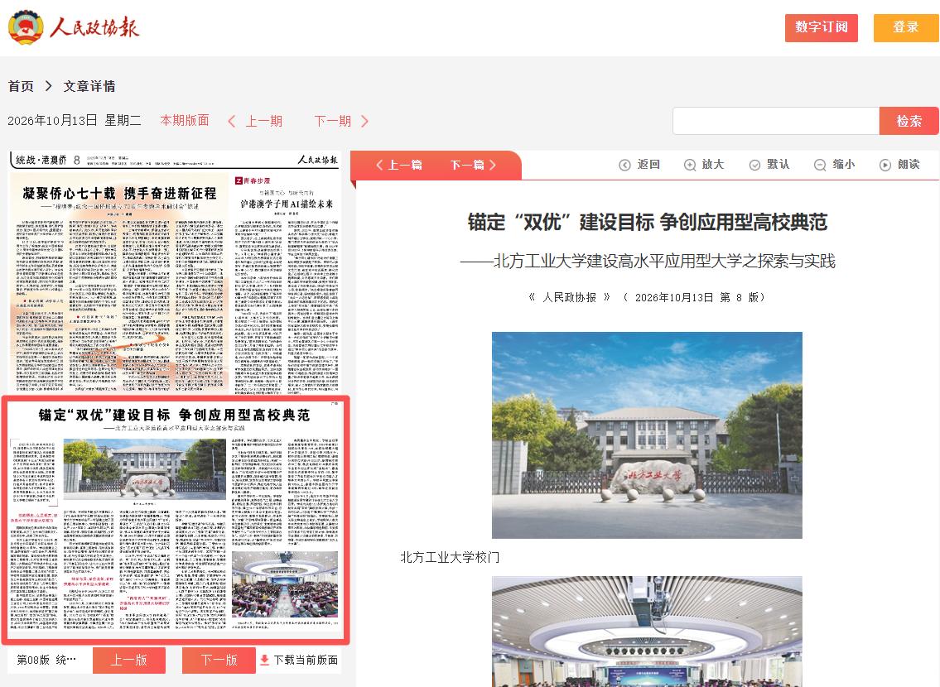Click the 默认 default size text
The height and width of the screenshot is (687, 940).
779,164
